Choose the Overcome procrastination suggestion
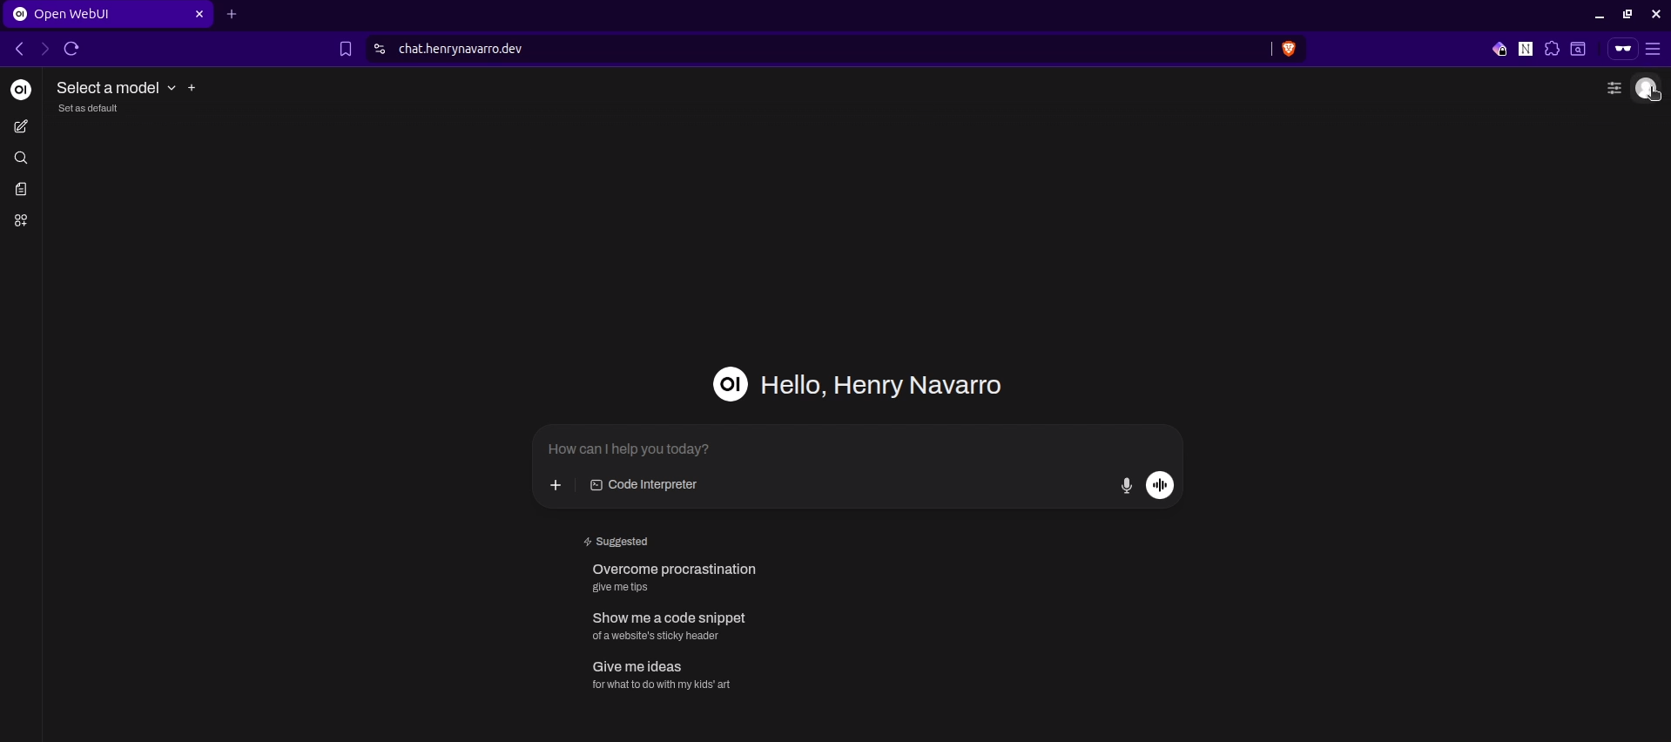The width and height of the screenshot is (1671, 742). click(x=674, y=577)
